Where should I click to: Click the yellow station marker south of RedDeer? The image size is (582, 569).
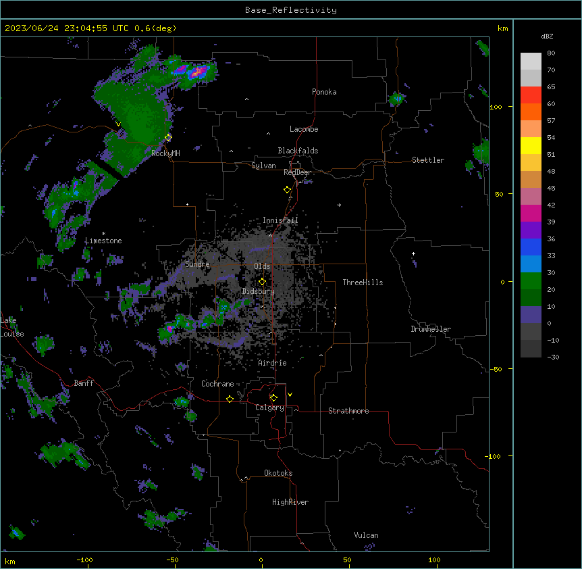click(x=288, y=190)
